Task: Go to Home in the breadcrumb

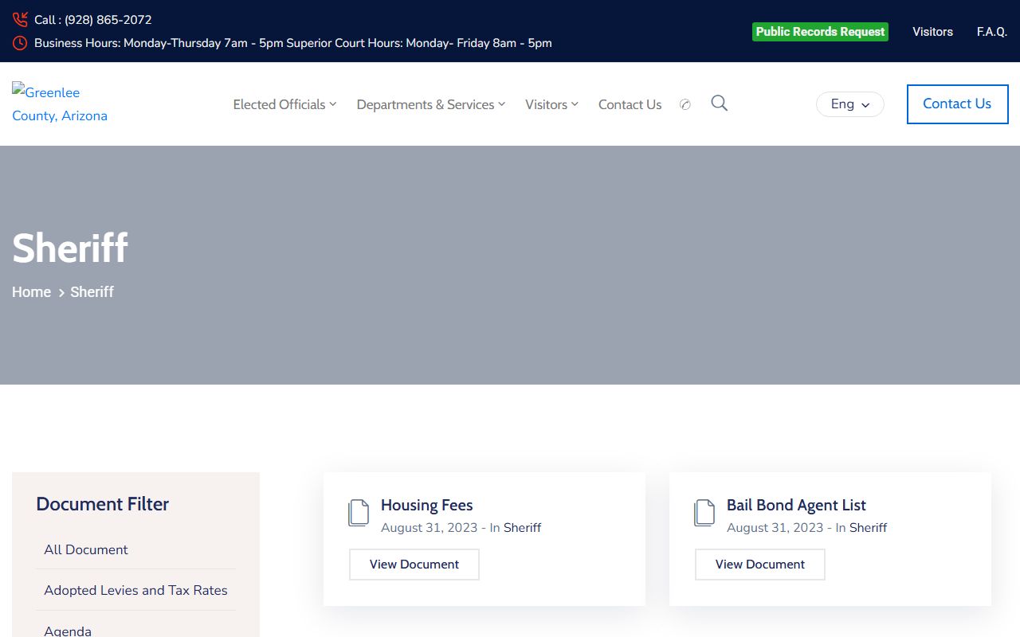Action: (x=31, y=292)
